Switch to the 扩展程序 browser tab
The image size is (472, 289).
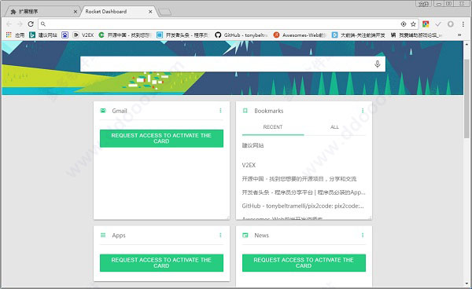point(42,12)
